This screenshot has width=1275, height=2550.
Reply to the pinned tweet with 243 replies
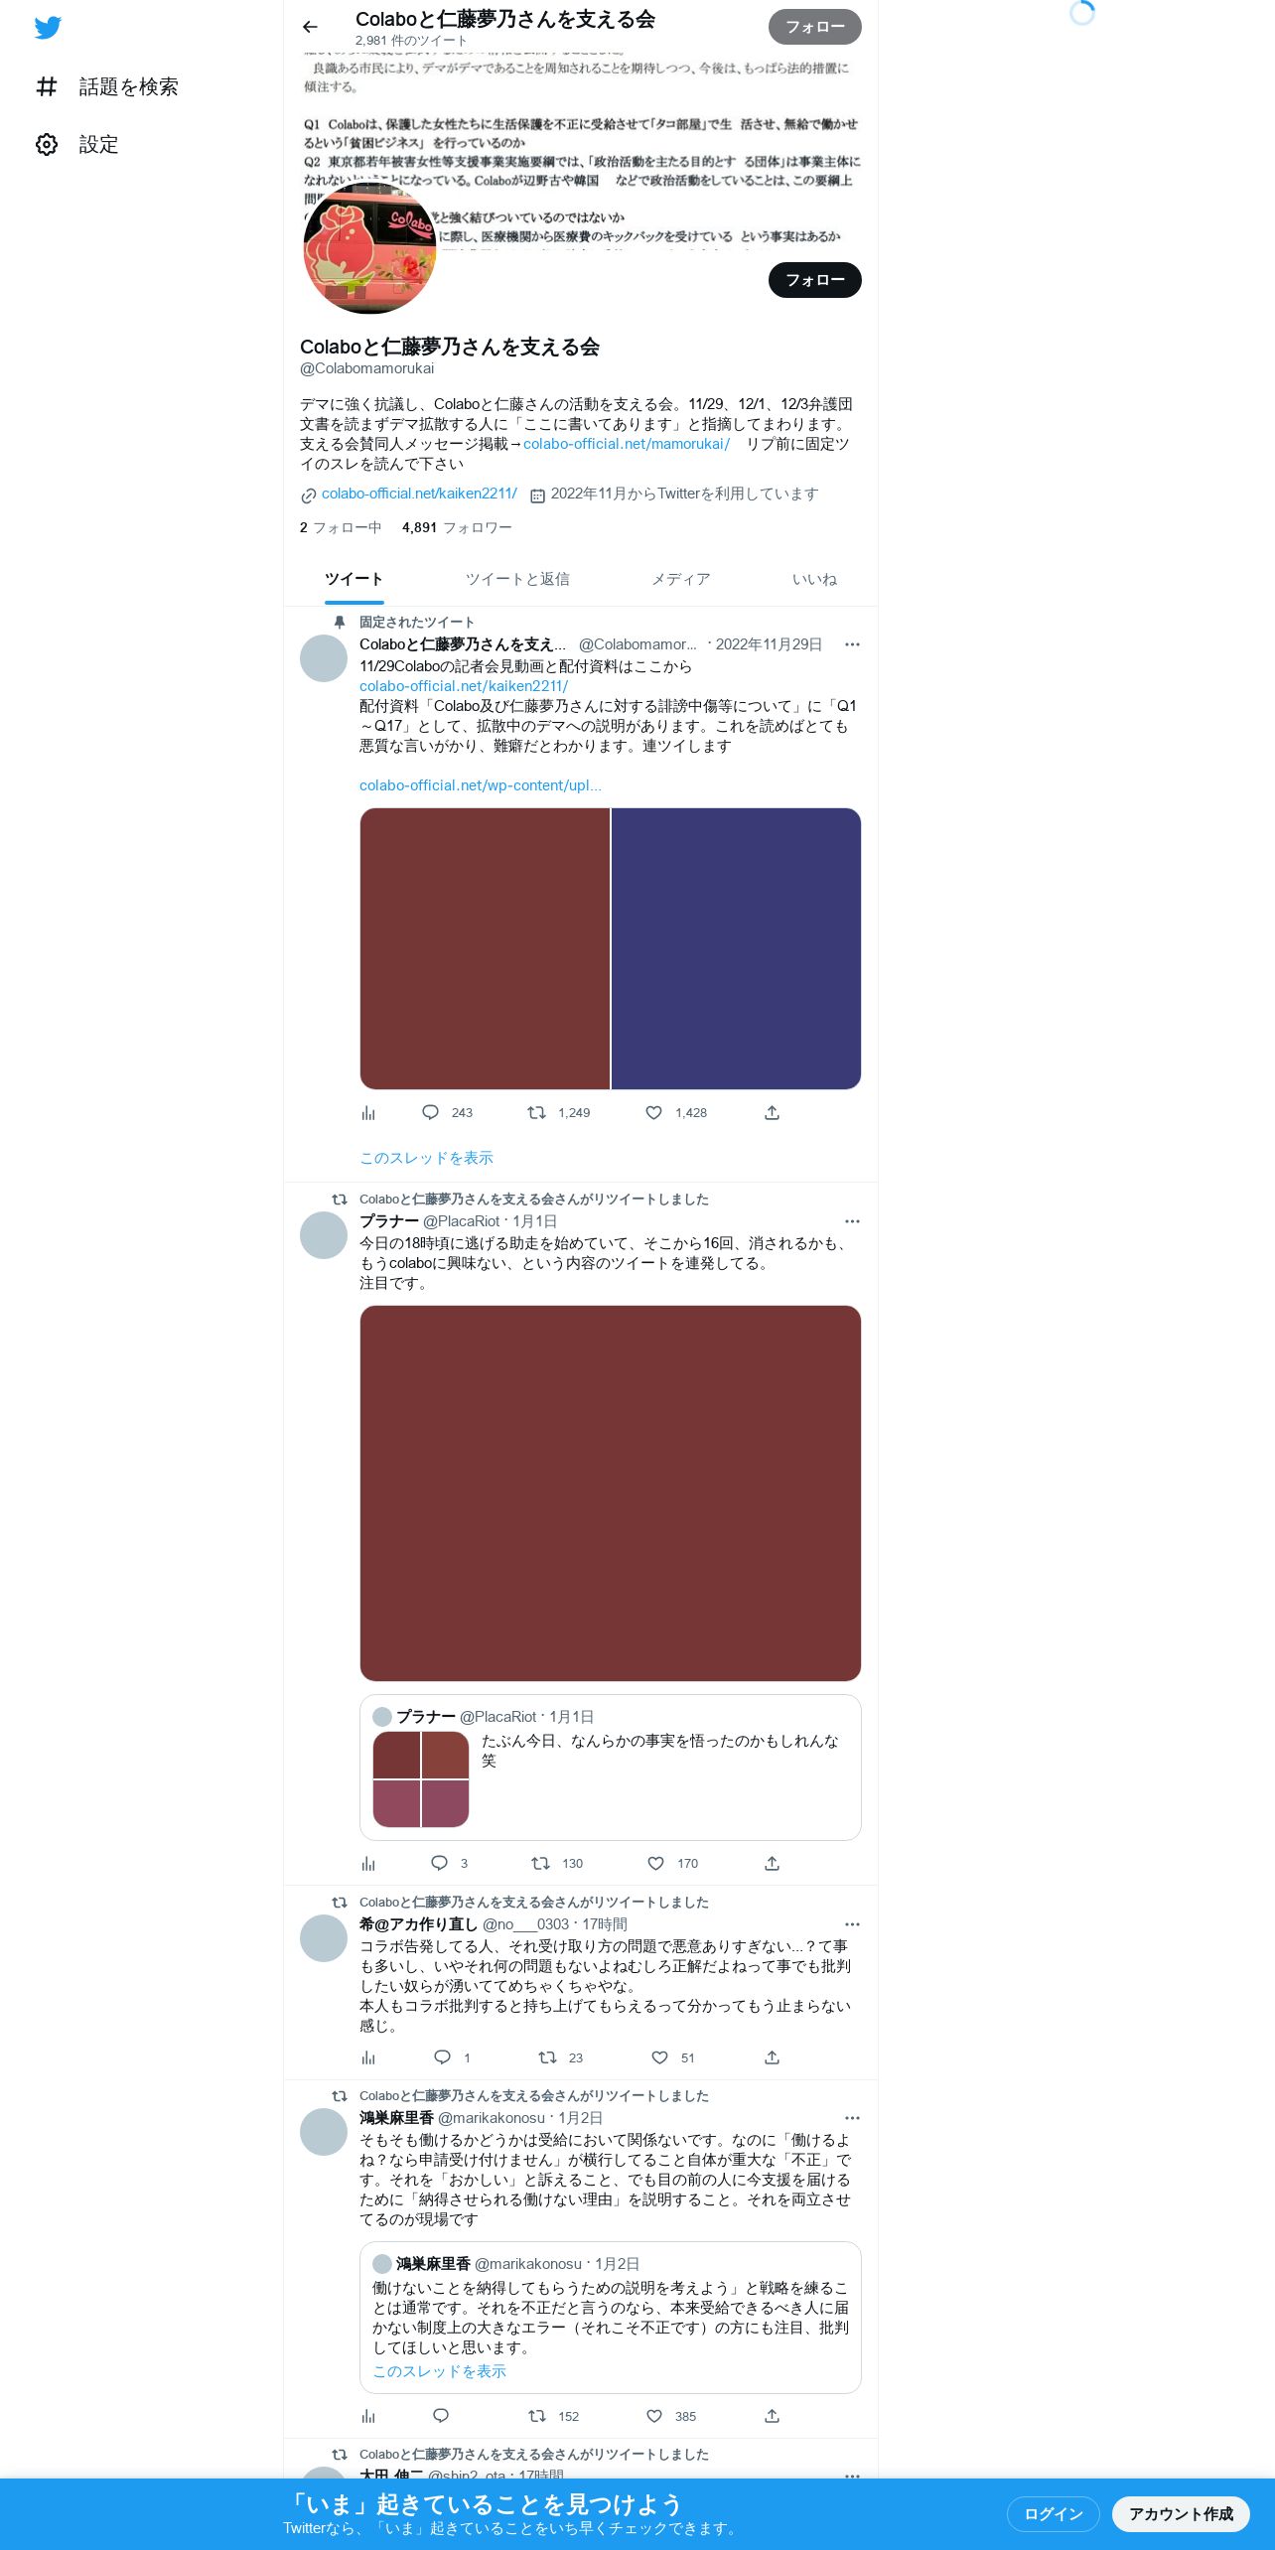click(x=430, y=1112)
